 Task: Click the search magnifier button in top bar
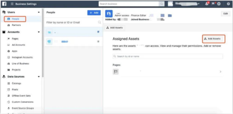tap(162, 4)
